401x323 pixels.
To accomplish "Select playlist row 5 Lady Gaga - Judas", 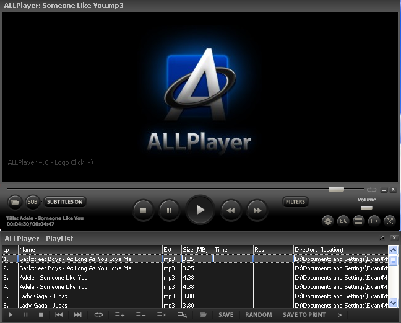I will point(195,296).
